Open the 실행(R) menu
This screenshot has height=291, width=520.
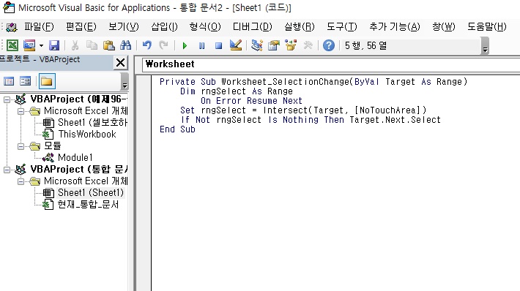coord(300,26)
